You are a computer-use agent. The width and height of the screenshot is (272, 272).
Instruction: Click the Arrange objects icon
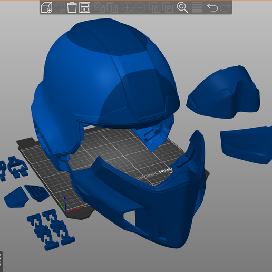tap(85, 7)
